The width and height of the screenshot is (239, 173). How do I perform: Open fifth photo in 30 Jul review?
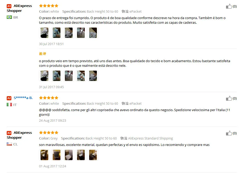click(93, 33)
